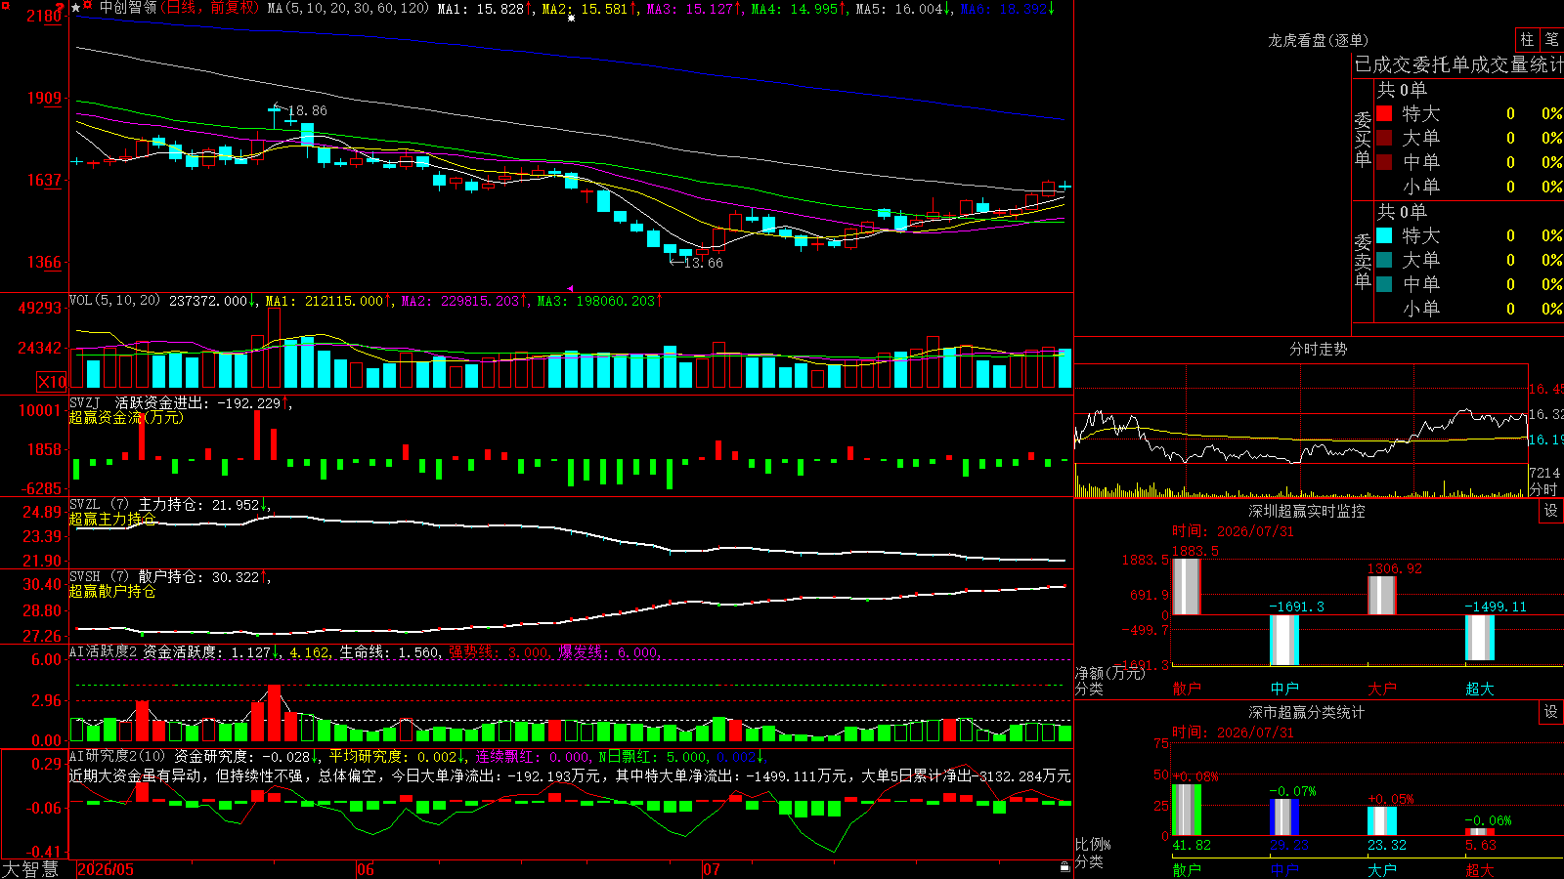The height and width of the screenshot is (879, 1564).
Task: Click the 已成交委托单成交量统计 header
Action: [1458, 64]
